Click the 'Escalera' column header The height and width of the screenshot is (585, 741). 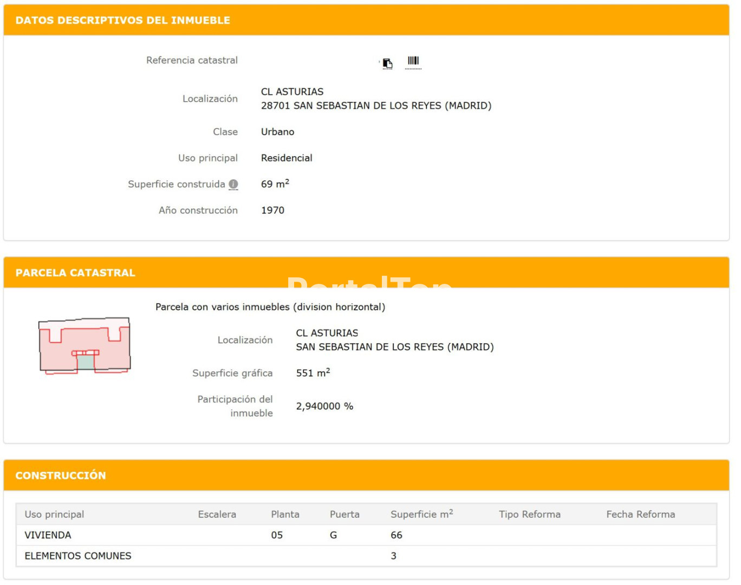point(217,515)
